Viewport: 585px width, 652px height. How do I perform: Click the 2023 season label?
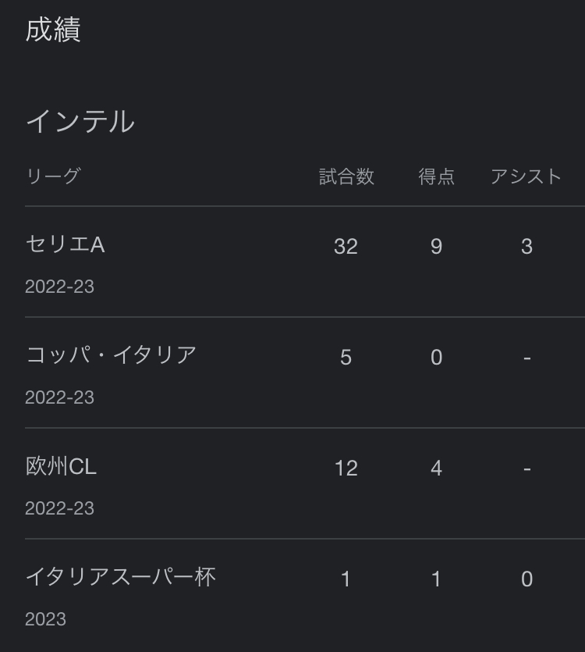click(45, 619)
